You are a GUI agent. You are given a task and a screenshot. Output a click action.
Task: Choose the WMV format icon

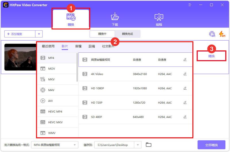tap(43, 133)
